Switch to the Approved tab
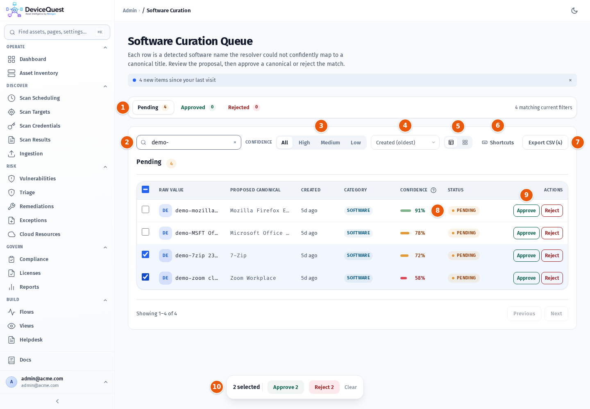The image size is (590, 409). pos(198,107)
